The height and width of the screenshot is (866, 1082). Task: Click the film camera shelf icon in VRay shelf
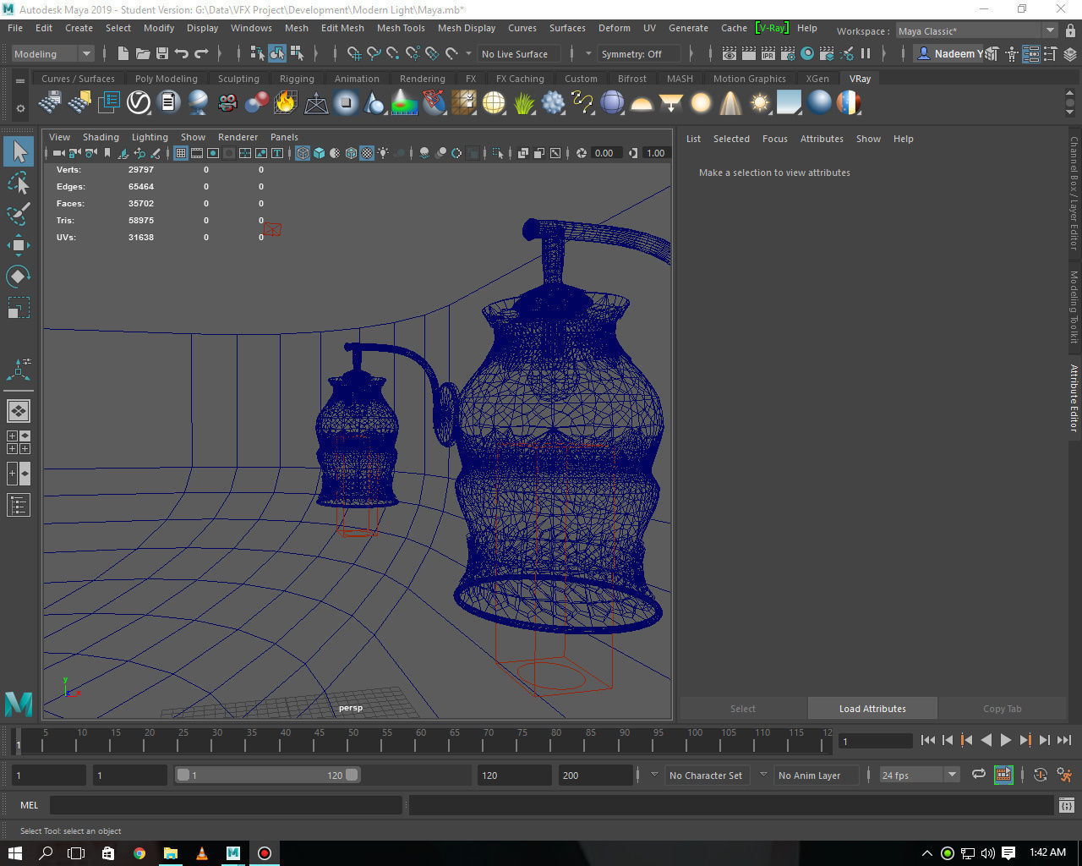pyautogui.click(x=227, y=103)
